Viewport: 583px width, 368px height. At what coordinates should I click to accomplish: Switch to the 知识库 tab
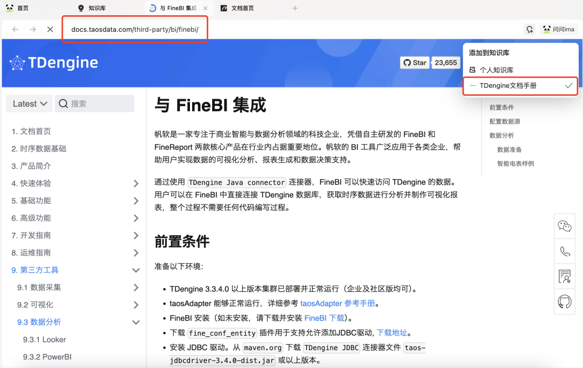[92, 8]
